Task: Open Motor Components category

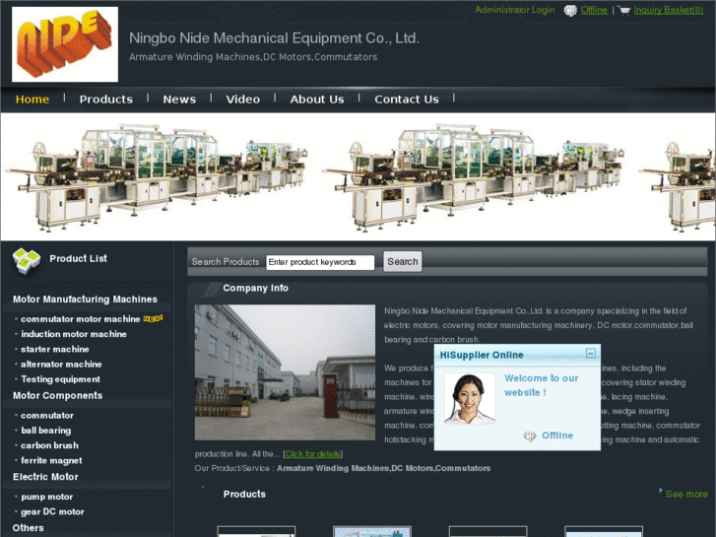Action: click(x=57, y=396)
